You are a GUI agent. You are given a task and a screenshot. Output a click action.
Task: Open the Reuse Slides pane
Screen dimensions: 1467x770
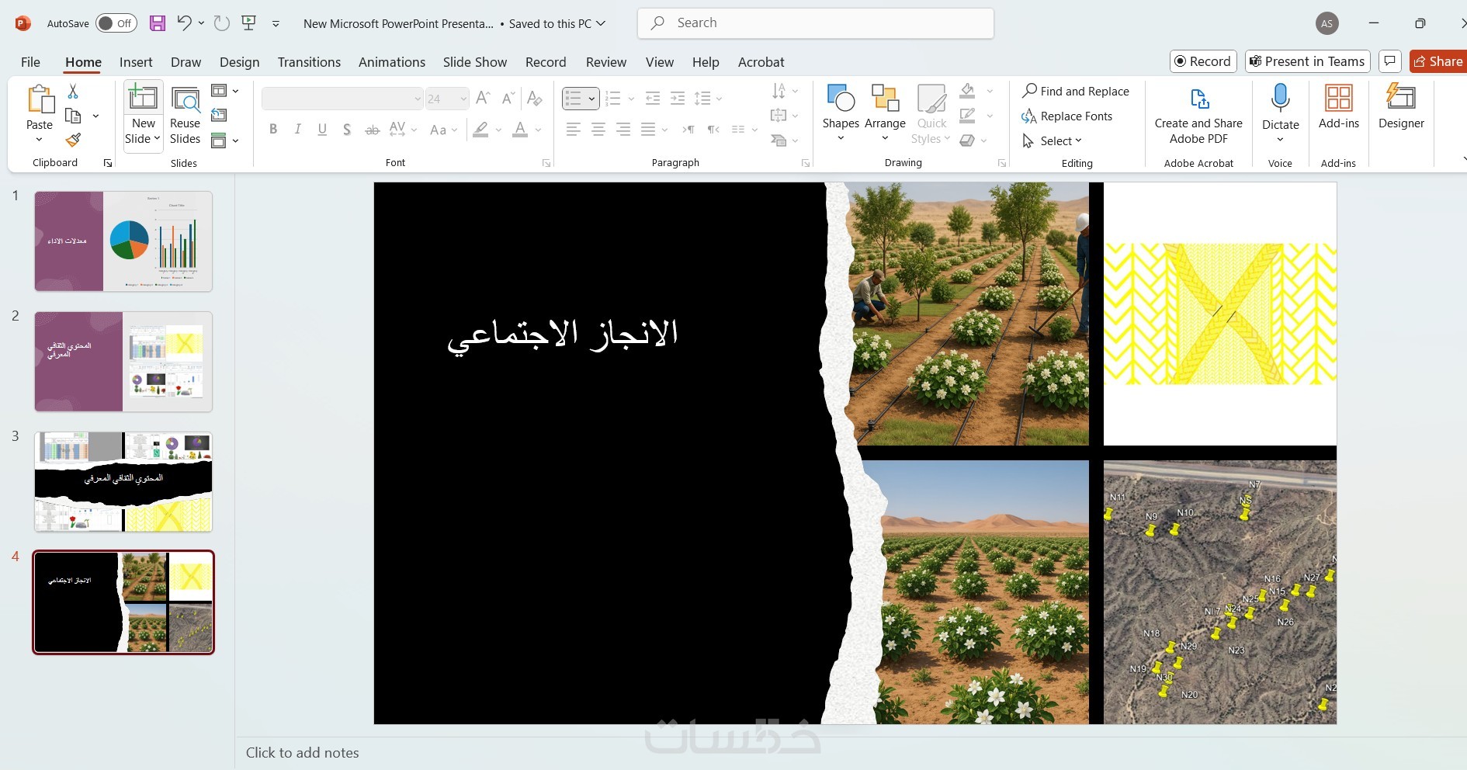coord(185,116)
